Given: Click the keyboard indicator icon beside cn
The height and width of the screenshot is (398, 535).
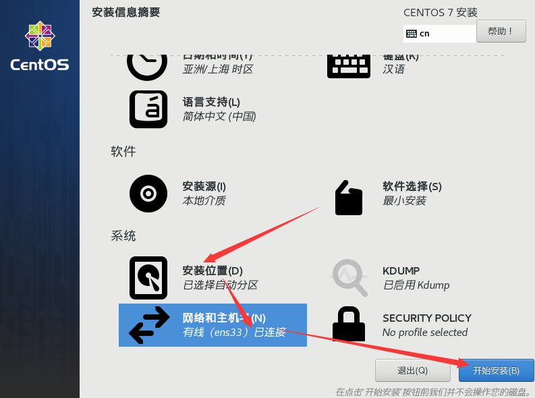Looking at the screenshot, I should pos(412,34).
